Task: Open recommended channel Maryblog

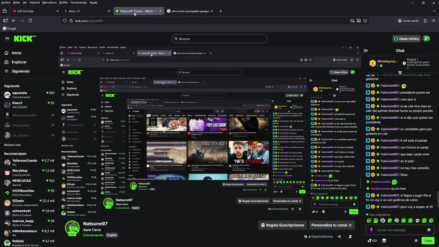Action: pos(29,172)
